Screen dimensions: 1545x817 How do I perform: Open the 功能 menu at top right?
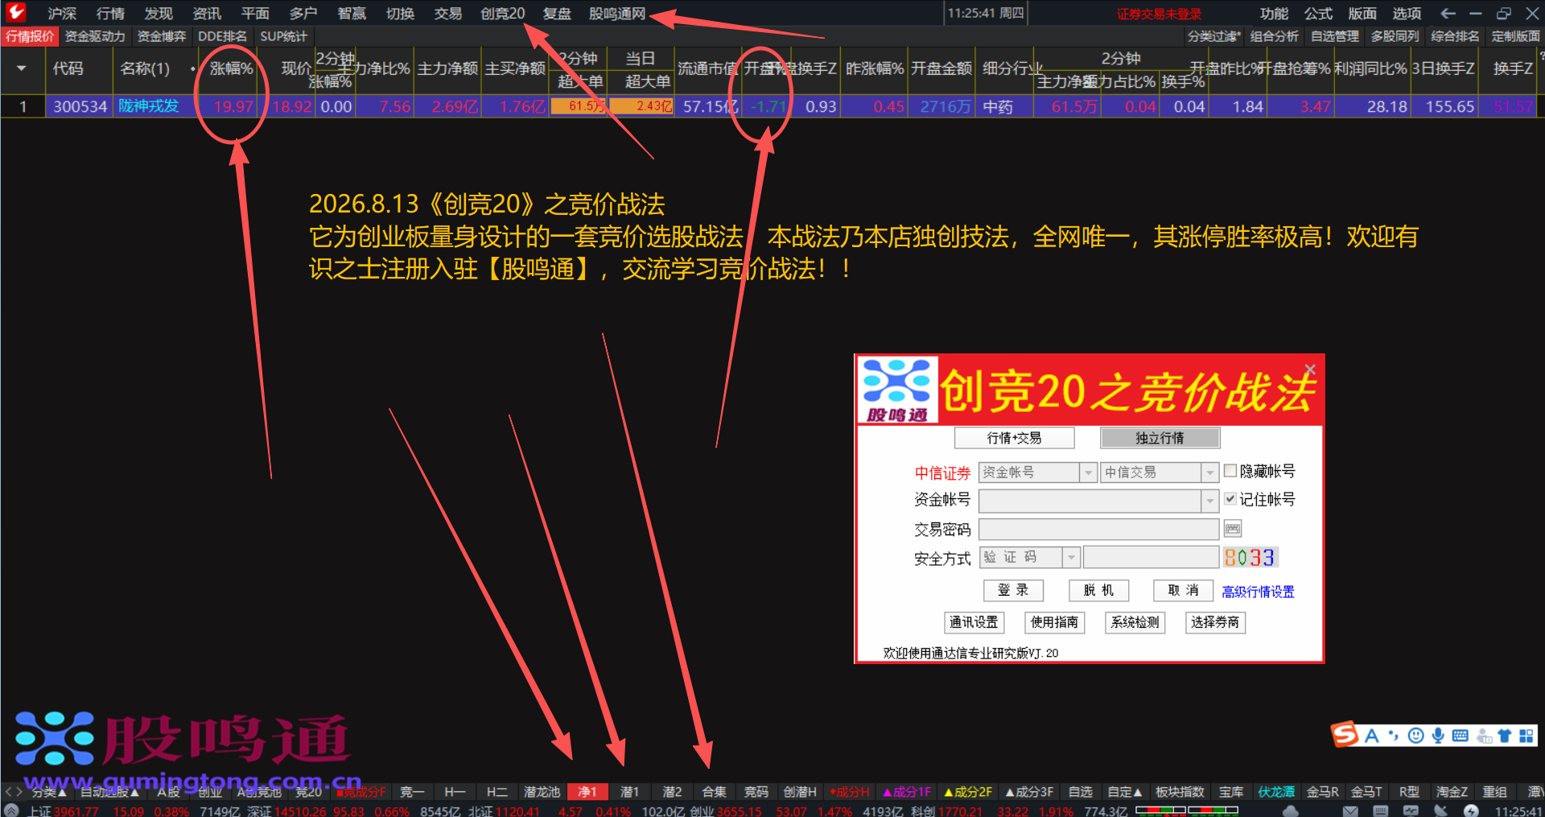click(x=1274, y=14)
